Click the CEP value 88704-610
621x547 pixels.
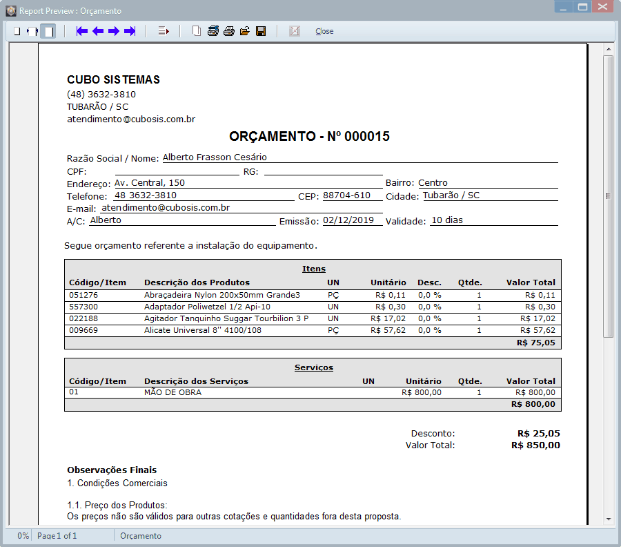point(346,195)
